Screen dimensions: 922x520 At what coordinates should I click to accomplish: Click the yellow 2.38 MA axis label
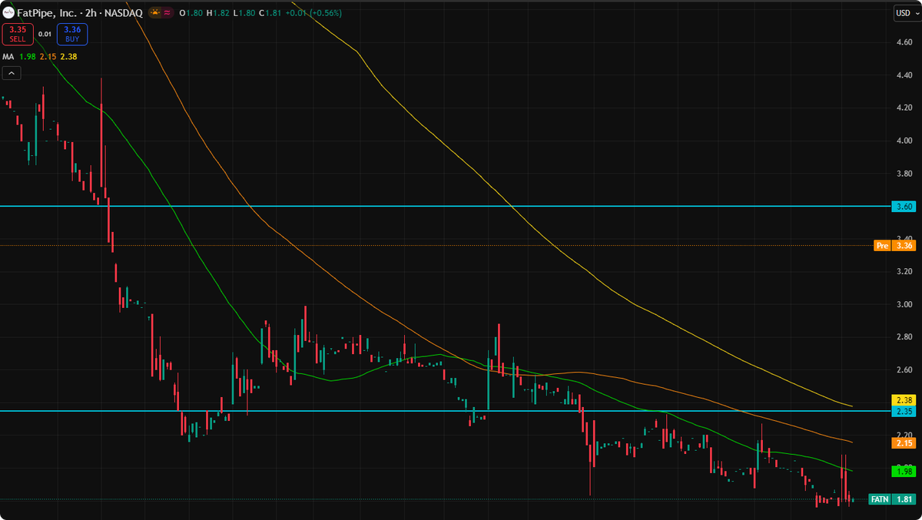click(x=904, y=400)
